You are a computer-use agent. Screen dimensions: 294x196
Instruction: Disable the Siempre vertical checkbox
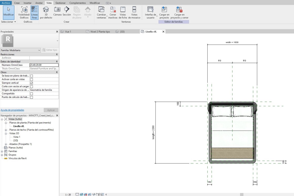pos(31,83)
